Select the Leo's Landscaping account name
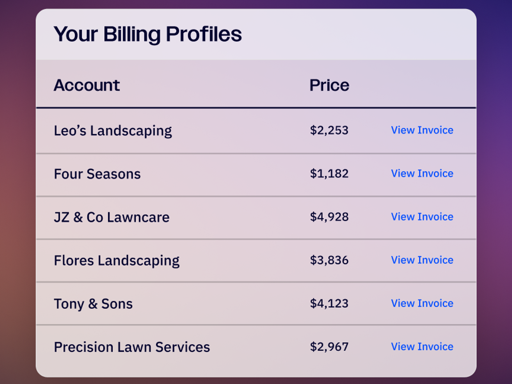 point(113,131)
